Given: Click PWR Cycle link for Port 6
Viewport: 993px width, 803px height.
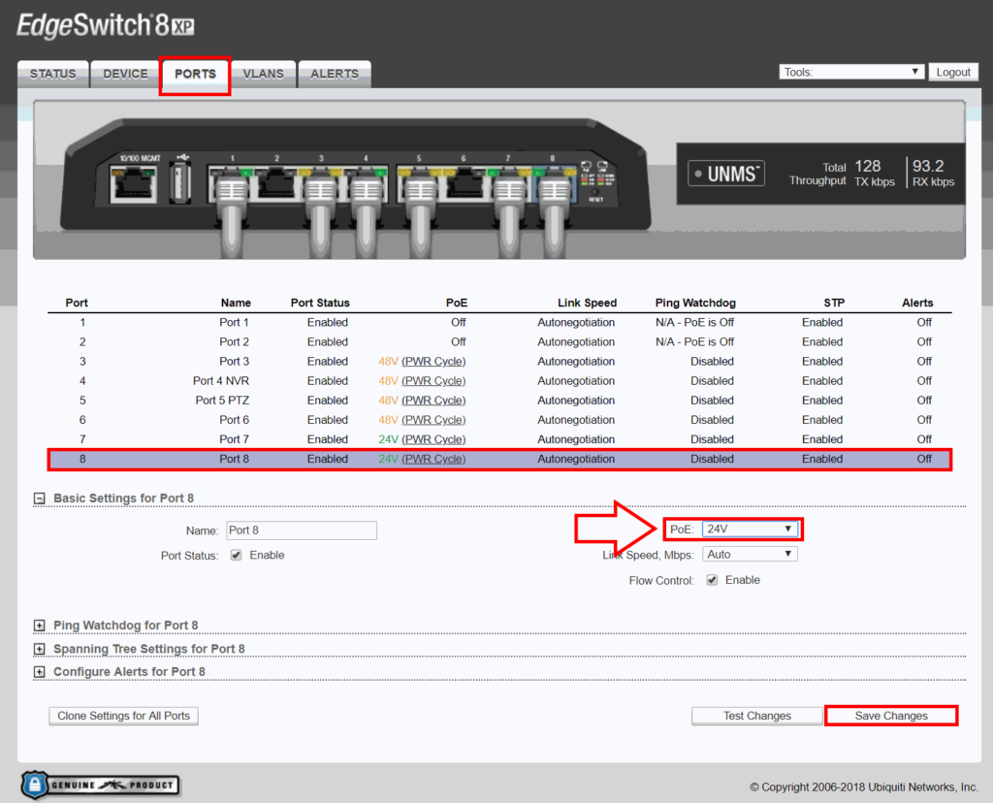Looking at the screenshot, I should click(433, 421).
